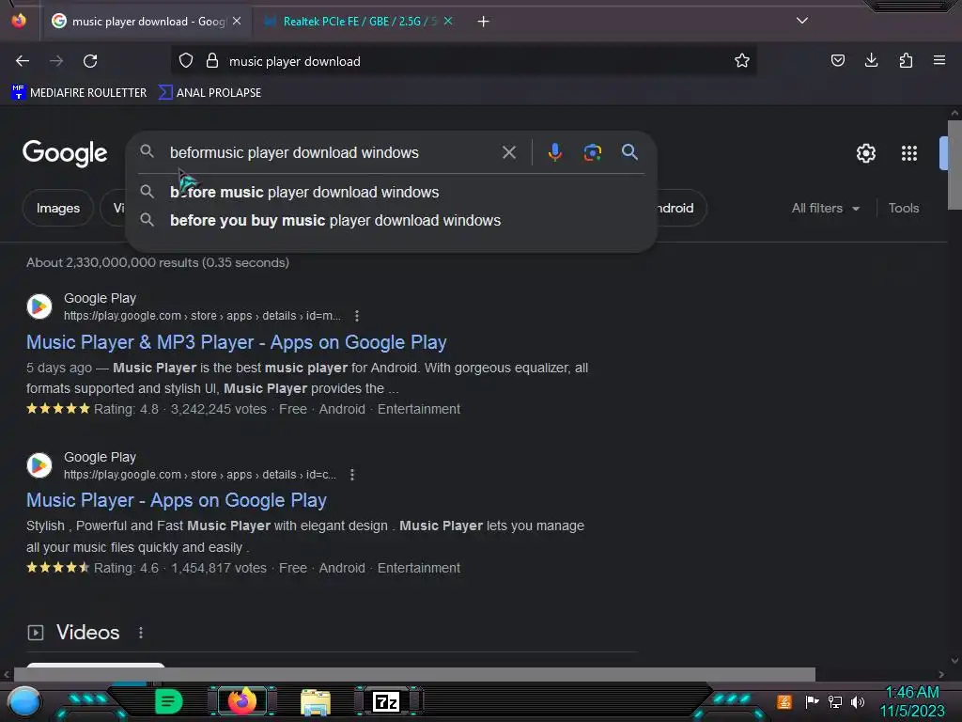This screenshot has width=962, height=722.
Task: Go to Google home via logo
Action: click(x=65, y=153)
